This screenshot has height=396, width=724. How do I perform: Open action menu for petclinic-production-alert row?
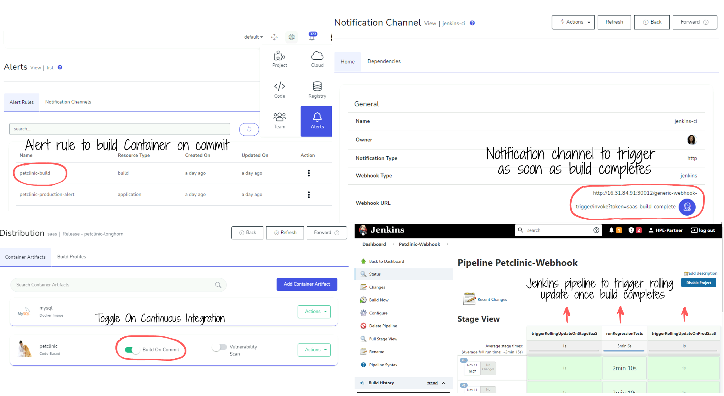click(309, 194)
